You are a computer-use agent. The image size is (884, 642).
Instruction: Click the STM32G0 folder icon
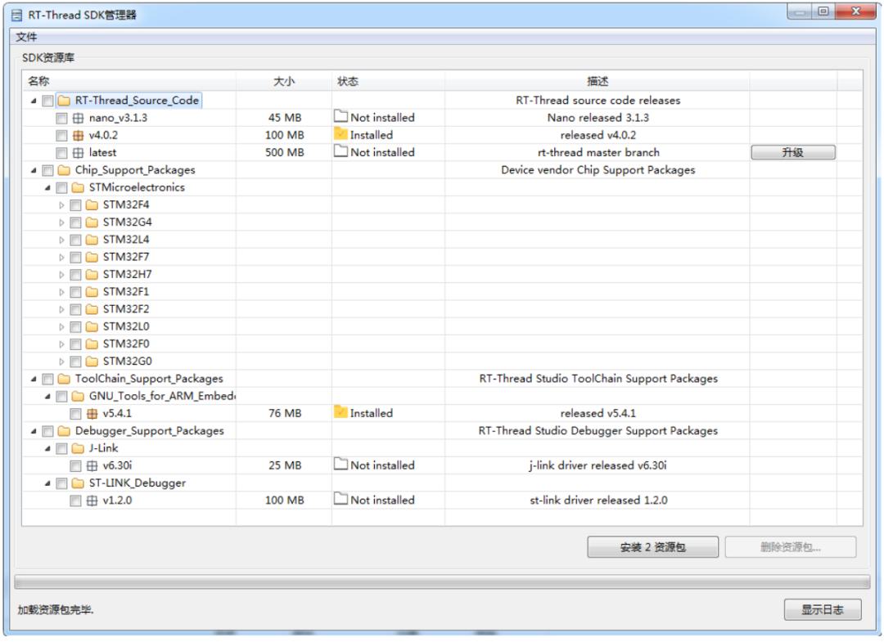pos(92,361)
